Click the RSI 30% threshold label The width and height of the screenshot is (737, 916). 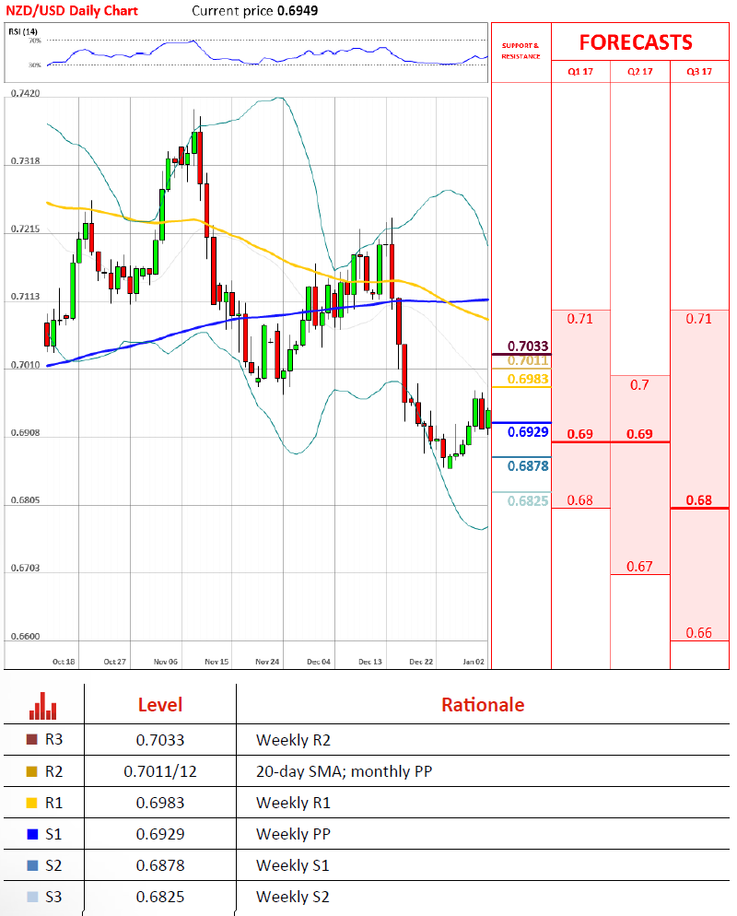coord(35,65)
